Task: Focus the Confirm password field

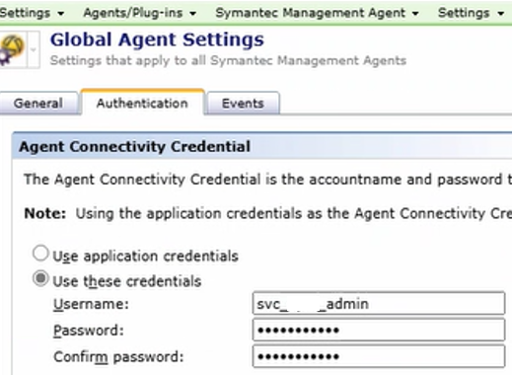Action: pos(379,356)
